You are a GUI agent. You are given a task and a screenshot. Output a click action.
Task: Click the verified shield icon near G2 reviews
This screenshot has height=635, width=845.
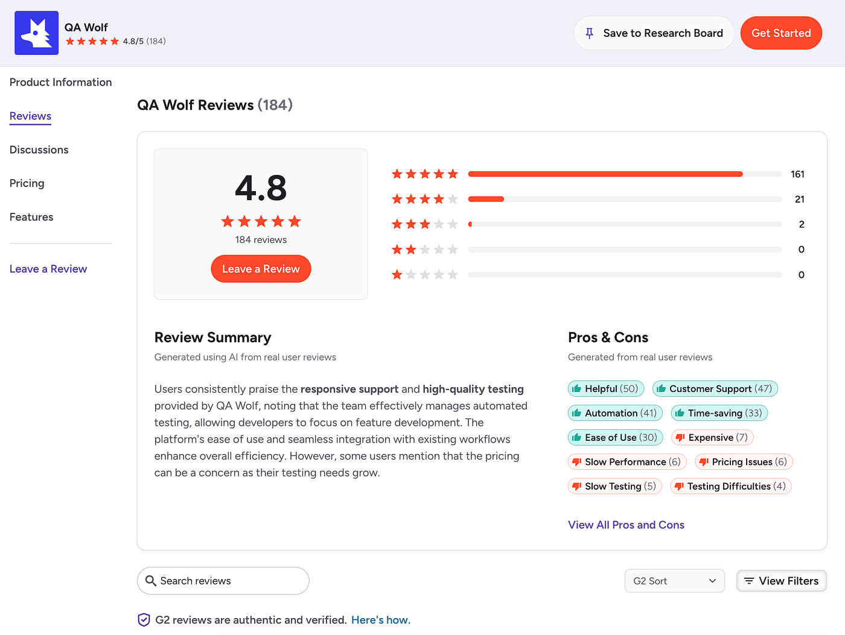[144, 620]
